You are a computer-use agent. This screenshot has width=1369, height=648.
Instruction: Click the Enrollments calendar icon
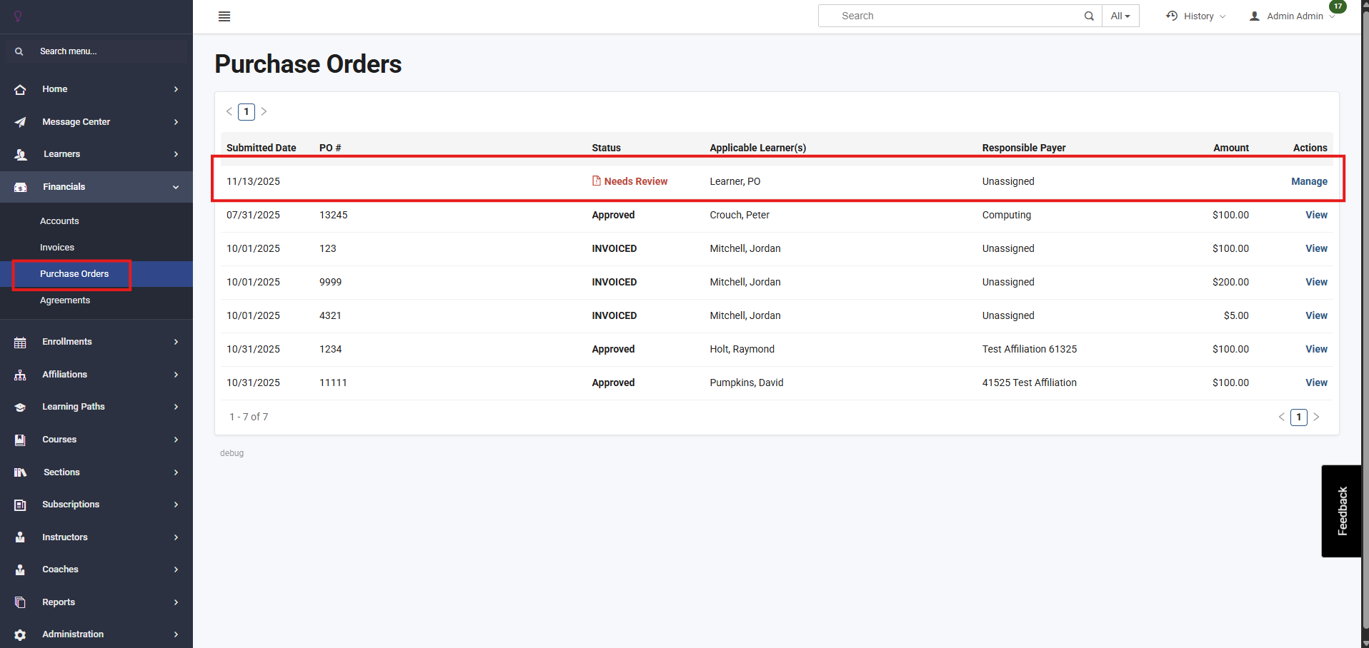(x=20, y=343)
